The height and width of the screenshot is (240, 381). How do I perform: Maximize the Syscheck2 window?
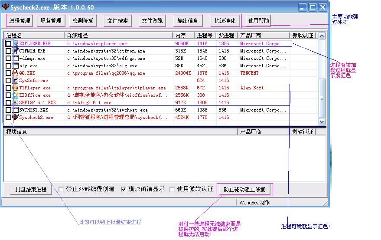[313, 7]
